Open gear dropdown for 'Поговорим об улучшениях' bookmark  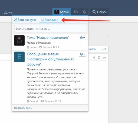coord(83,54)
